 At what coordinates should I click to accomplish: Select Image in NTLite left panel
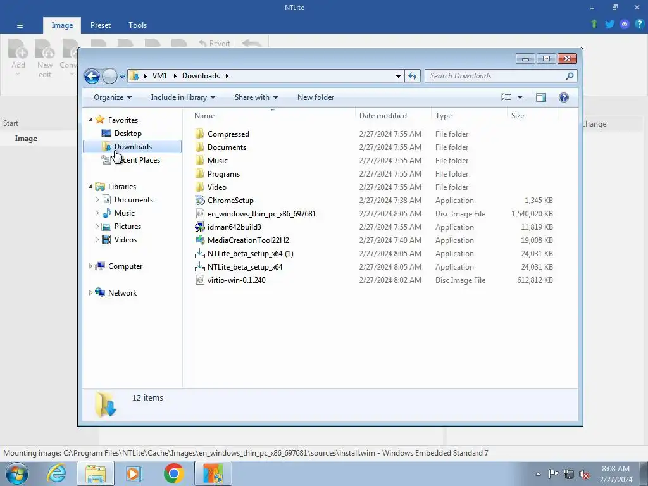(x=26, y=139)
